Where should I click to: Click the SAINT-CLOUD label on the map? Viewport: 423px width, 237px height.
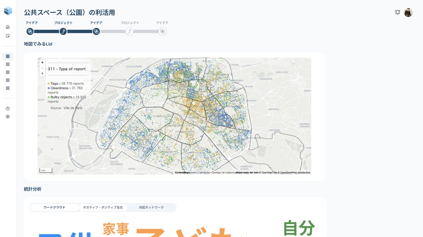click(53, 137)
